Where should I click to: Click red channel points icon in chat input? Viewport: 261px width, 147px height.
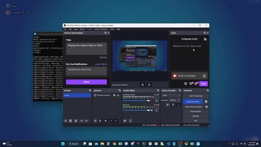tap(175, 76)
